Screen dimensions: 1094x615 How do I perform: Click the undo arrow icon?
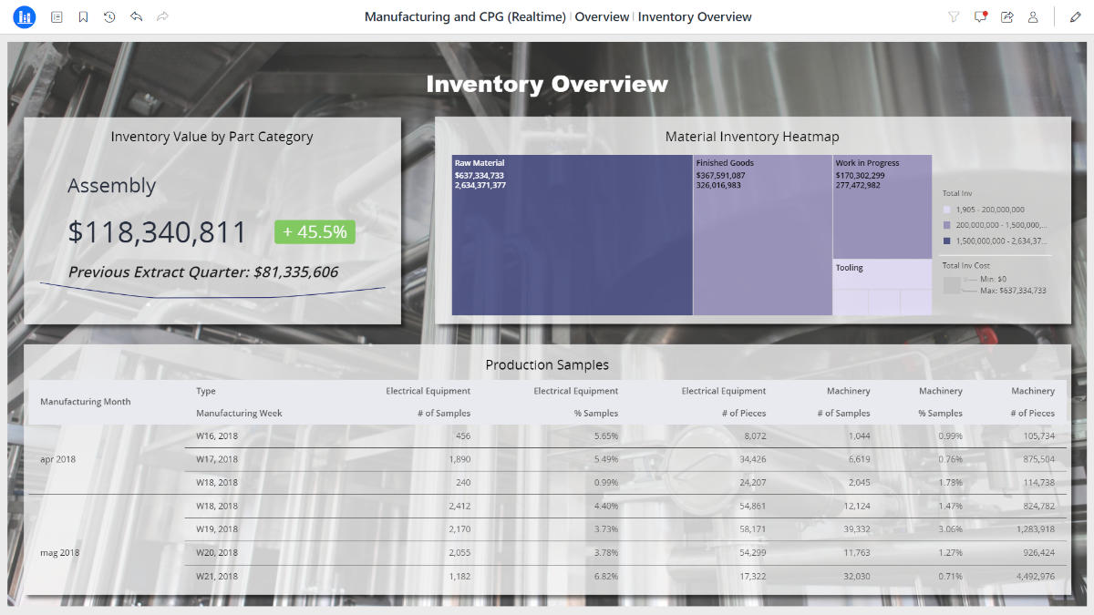point(136,16)
